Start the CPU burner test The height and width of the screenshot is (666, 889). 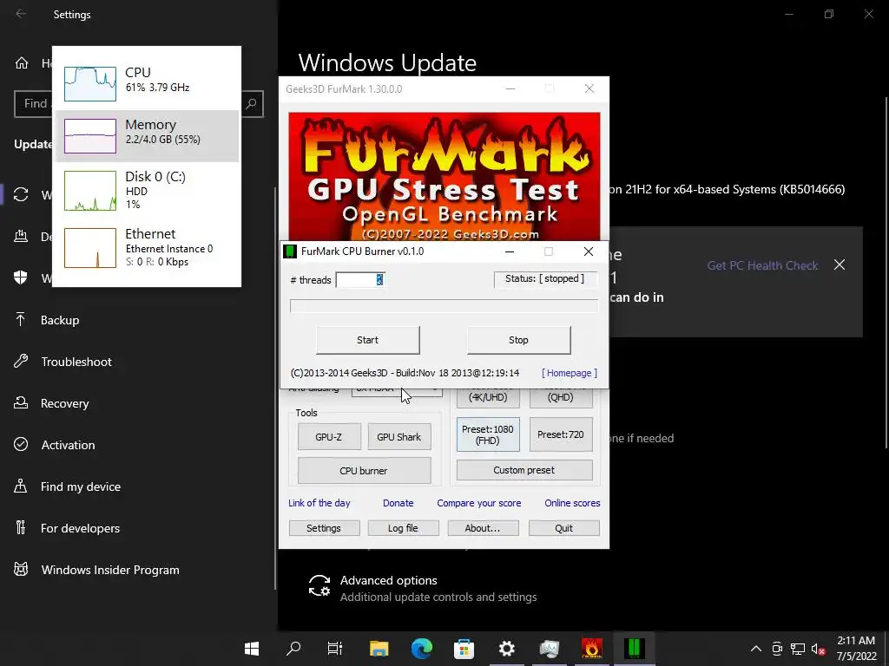point(367,340)
